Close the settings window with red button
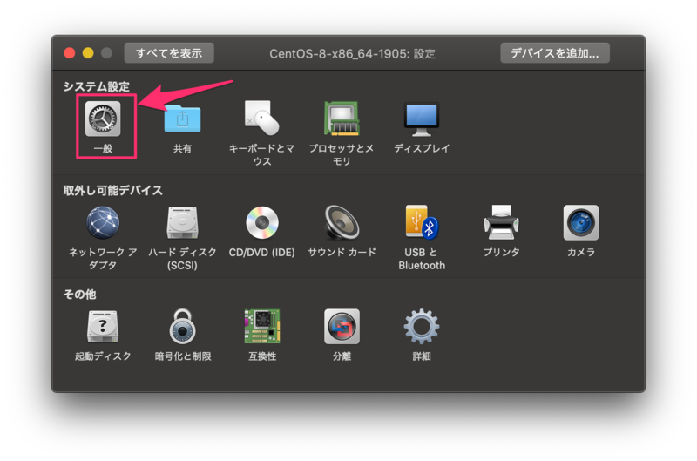This screenshot has height=461, width=697. pos(70,53)
